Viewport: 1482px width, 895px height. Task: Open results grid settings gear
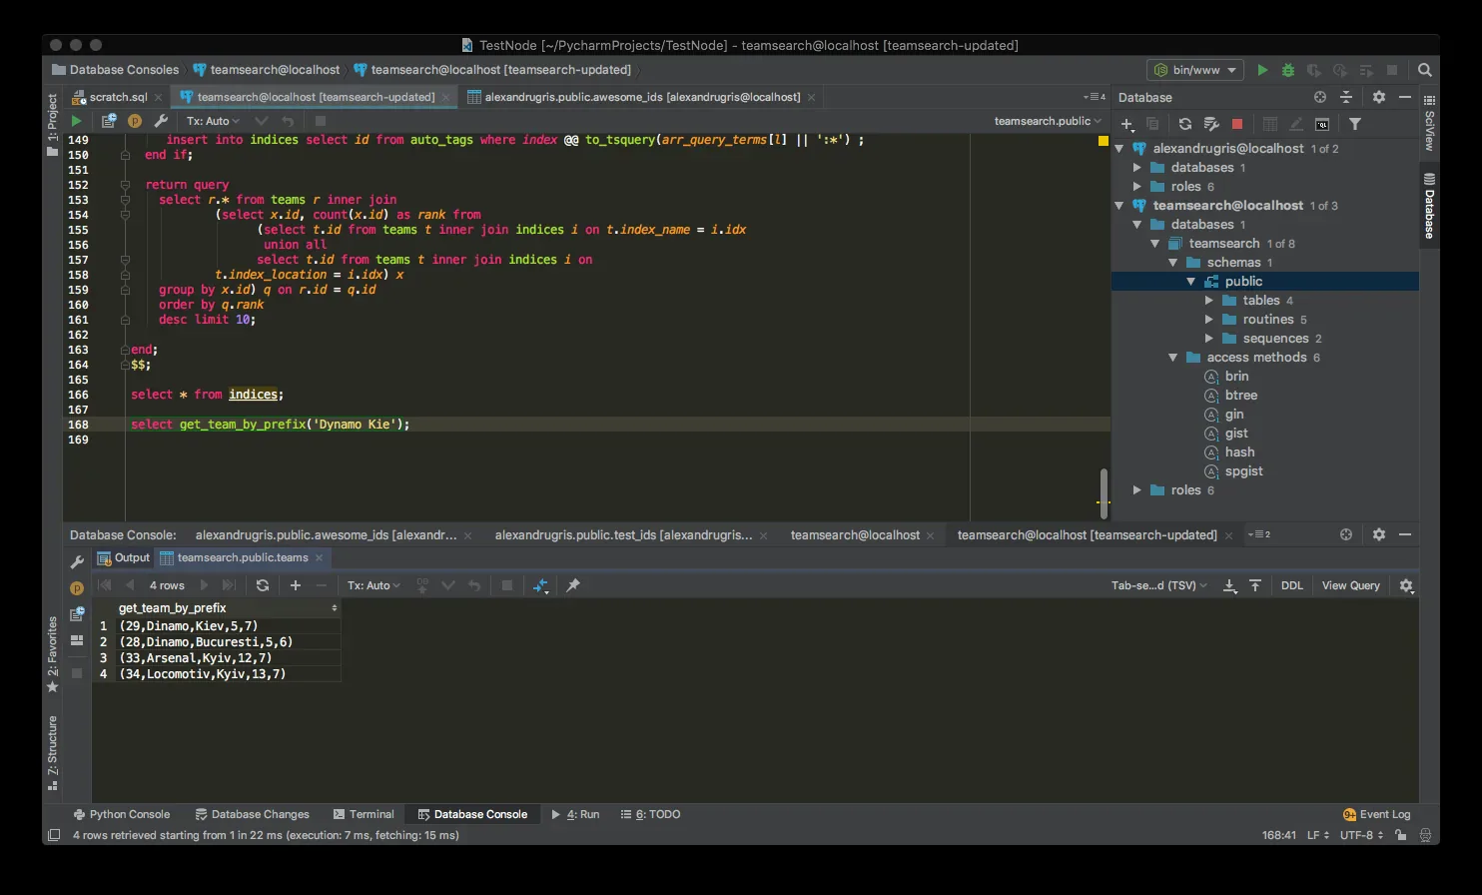pos(1406,585)
